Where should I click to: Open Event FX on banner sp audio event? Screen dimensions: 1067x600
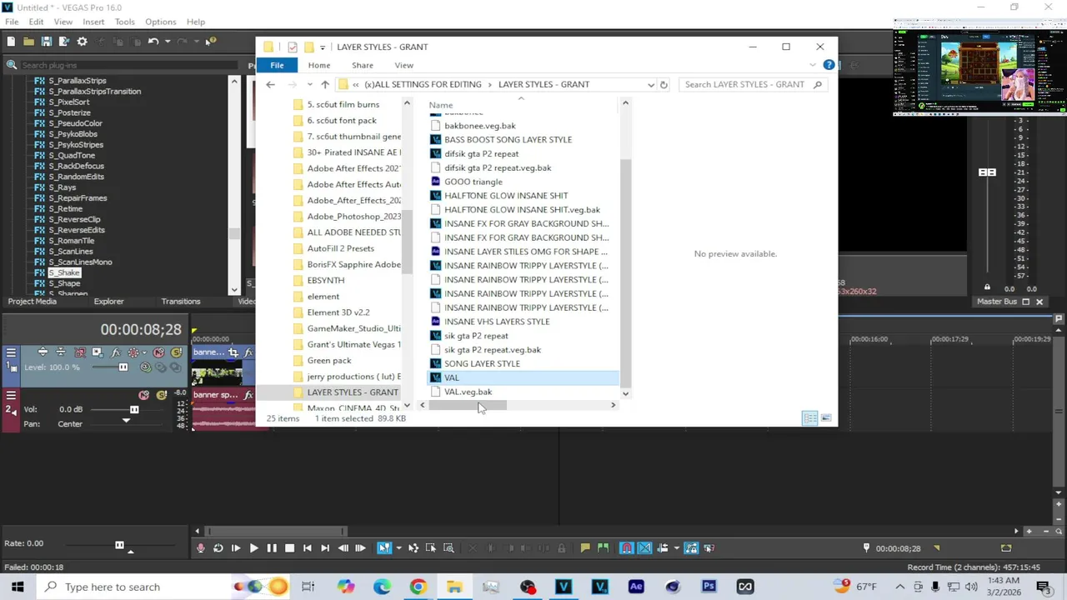click(x=248, y=395)
